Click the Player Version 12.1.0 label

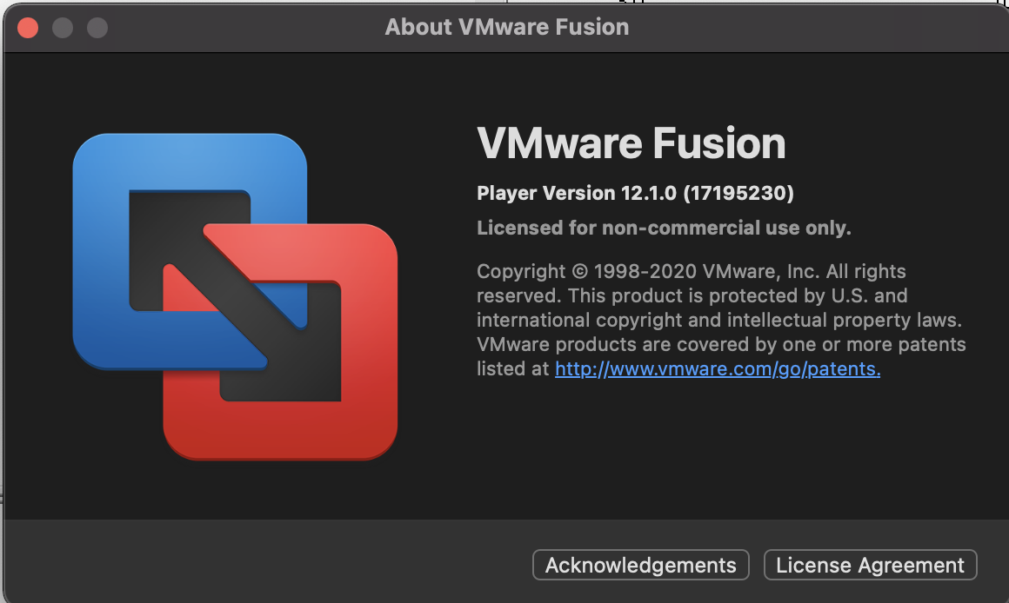pyautogui.click(x=576, y=193)
